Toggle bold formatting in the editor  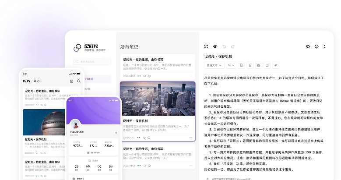pos(241,65)
